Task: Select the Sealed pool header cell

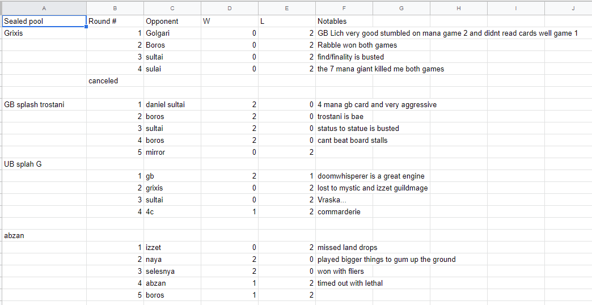Action: [x=45, y=21]
